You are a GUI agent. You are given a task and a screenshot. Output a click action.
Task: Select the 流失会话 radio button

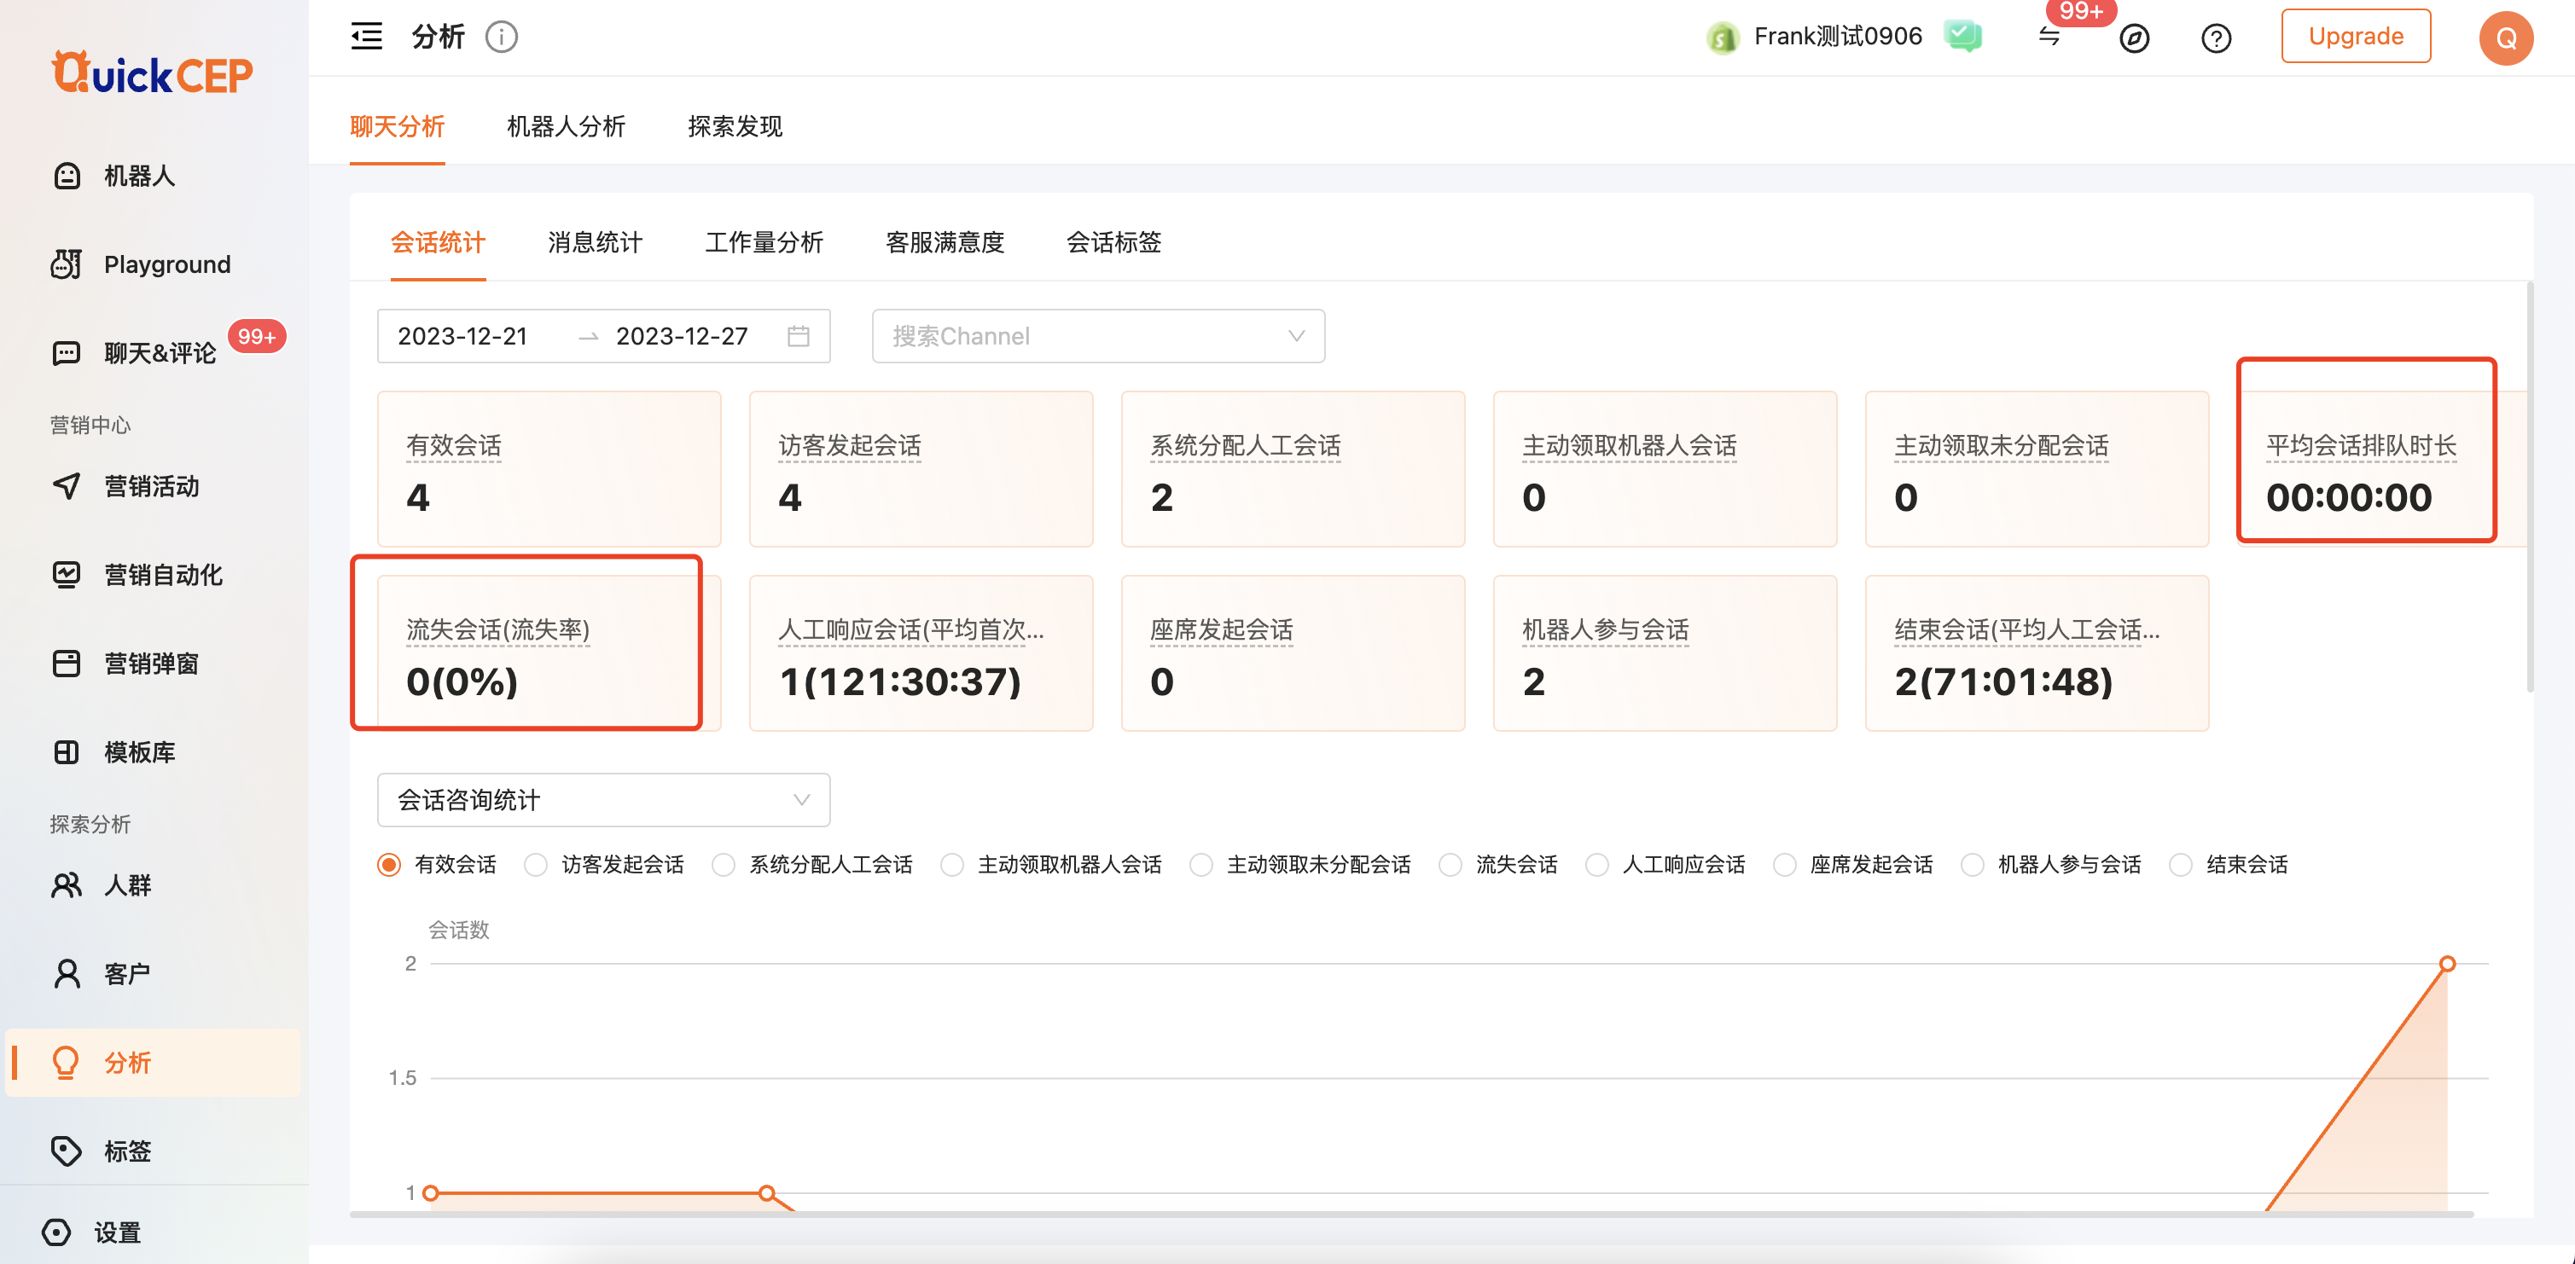coord(1450,864)
